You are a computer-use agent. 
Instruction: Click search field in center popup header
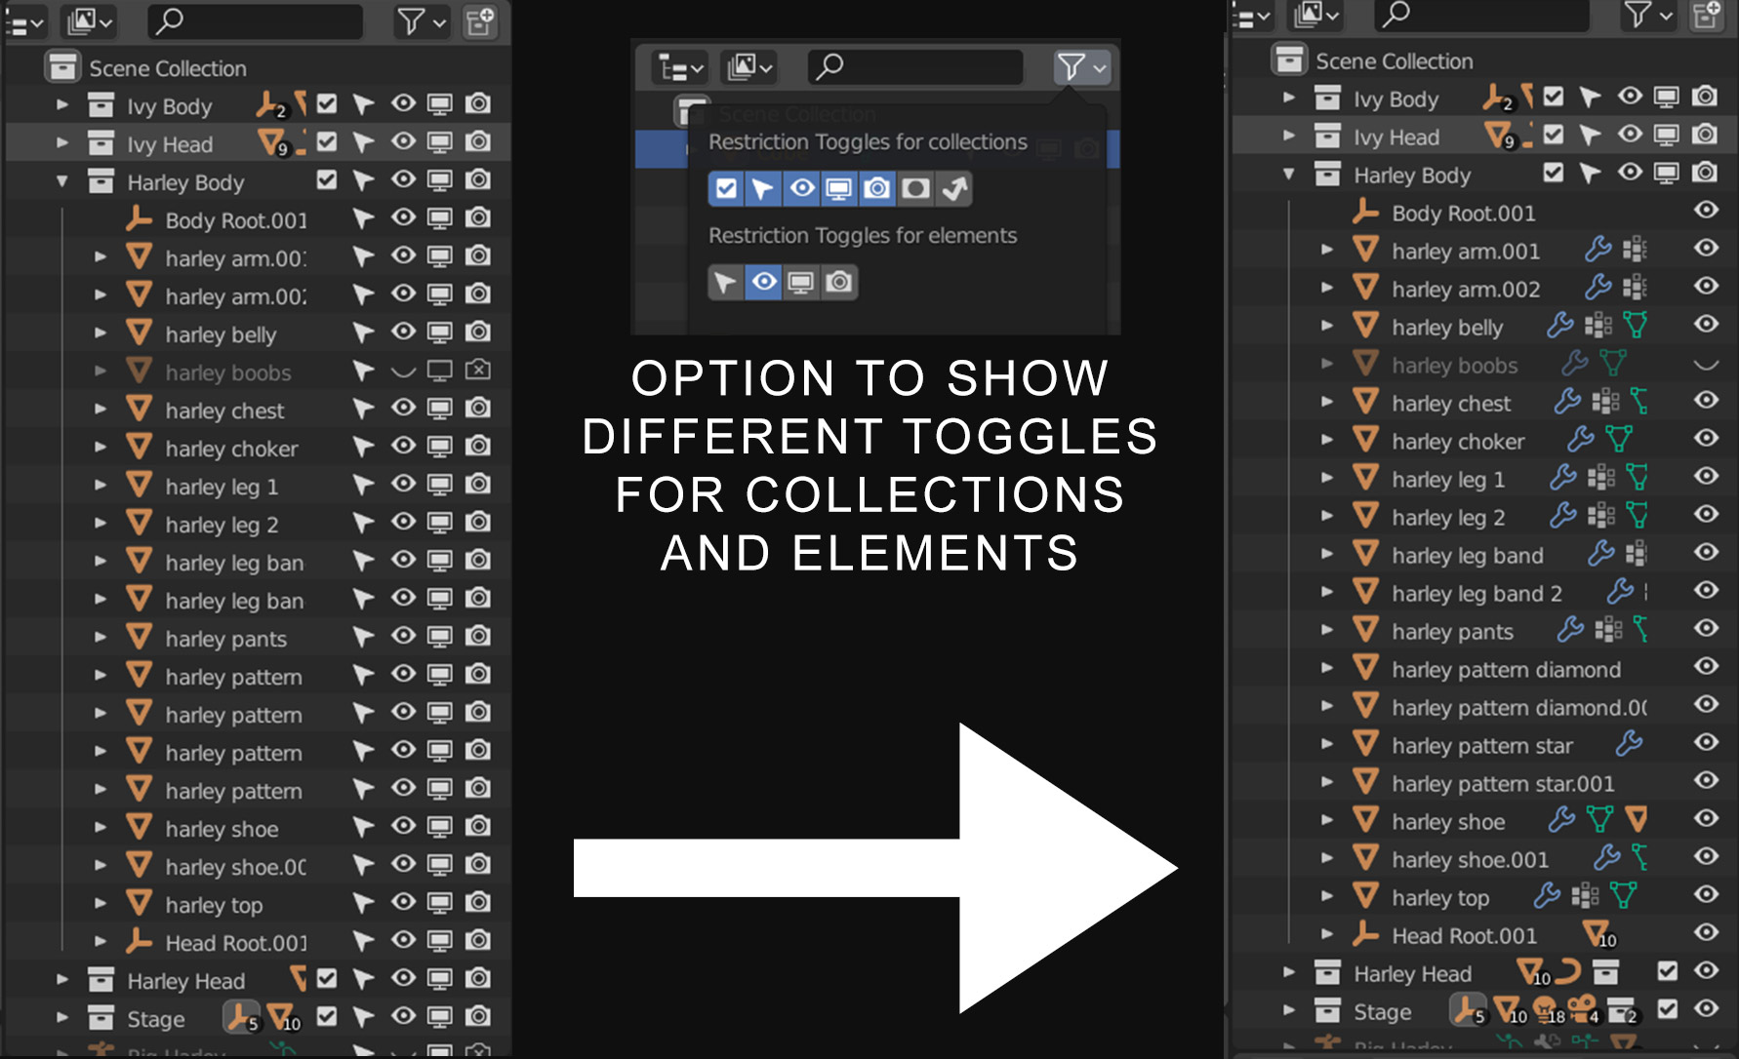[915, 67]
